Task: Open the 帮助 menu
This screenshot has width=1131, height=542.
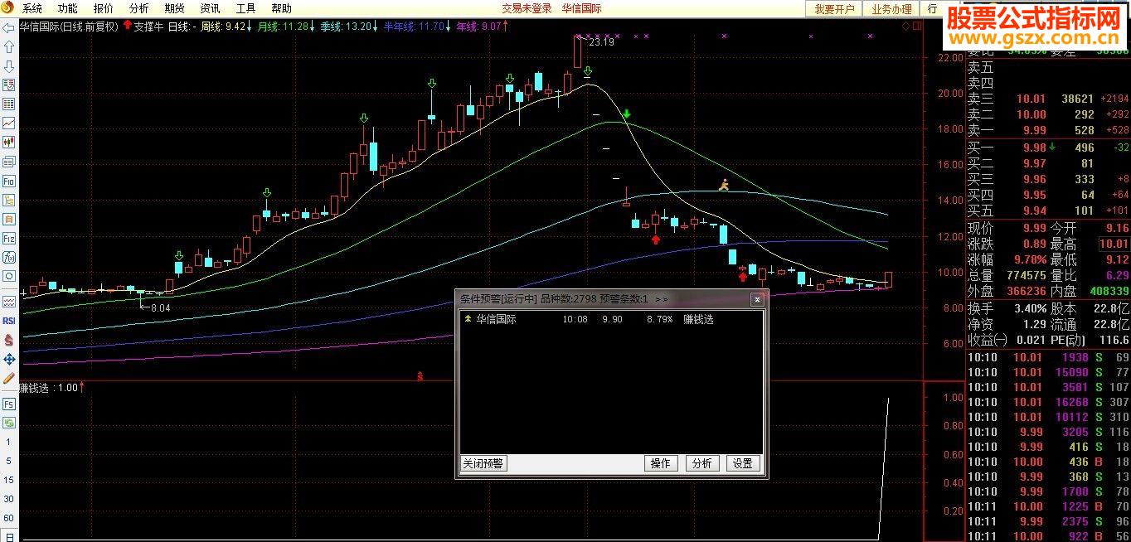Action: point(281,8)
